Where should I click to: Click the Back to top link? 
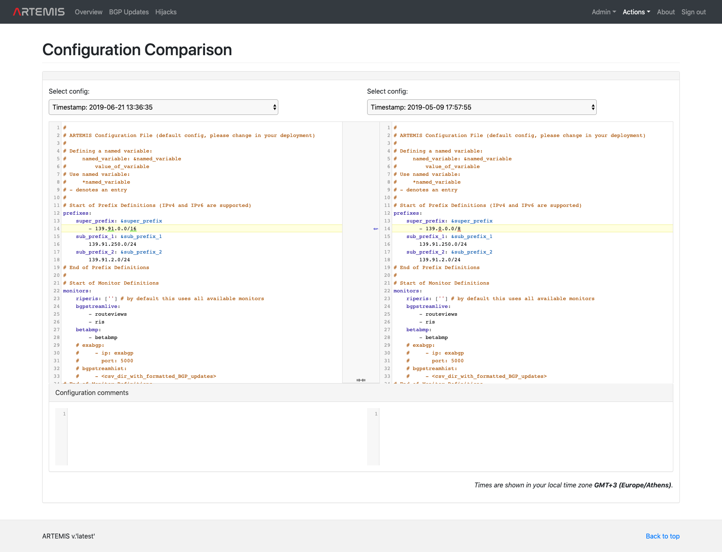[662, 536]
